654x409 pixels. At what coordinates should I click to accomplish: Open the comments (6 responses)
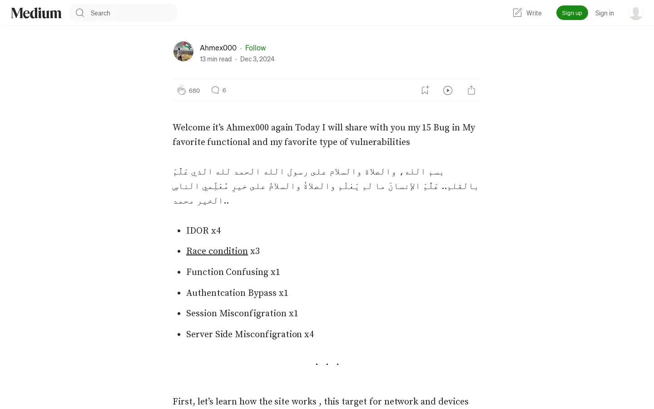[215, 90]
